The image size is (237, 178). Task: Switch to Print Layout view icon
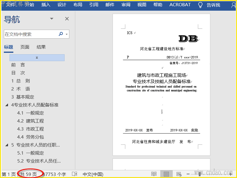click(x=166, y=174)
